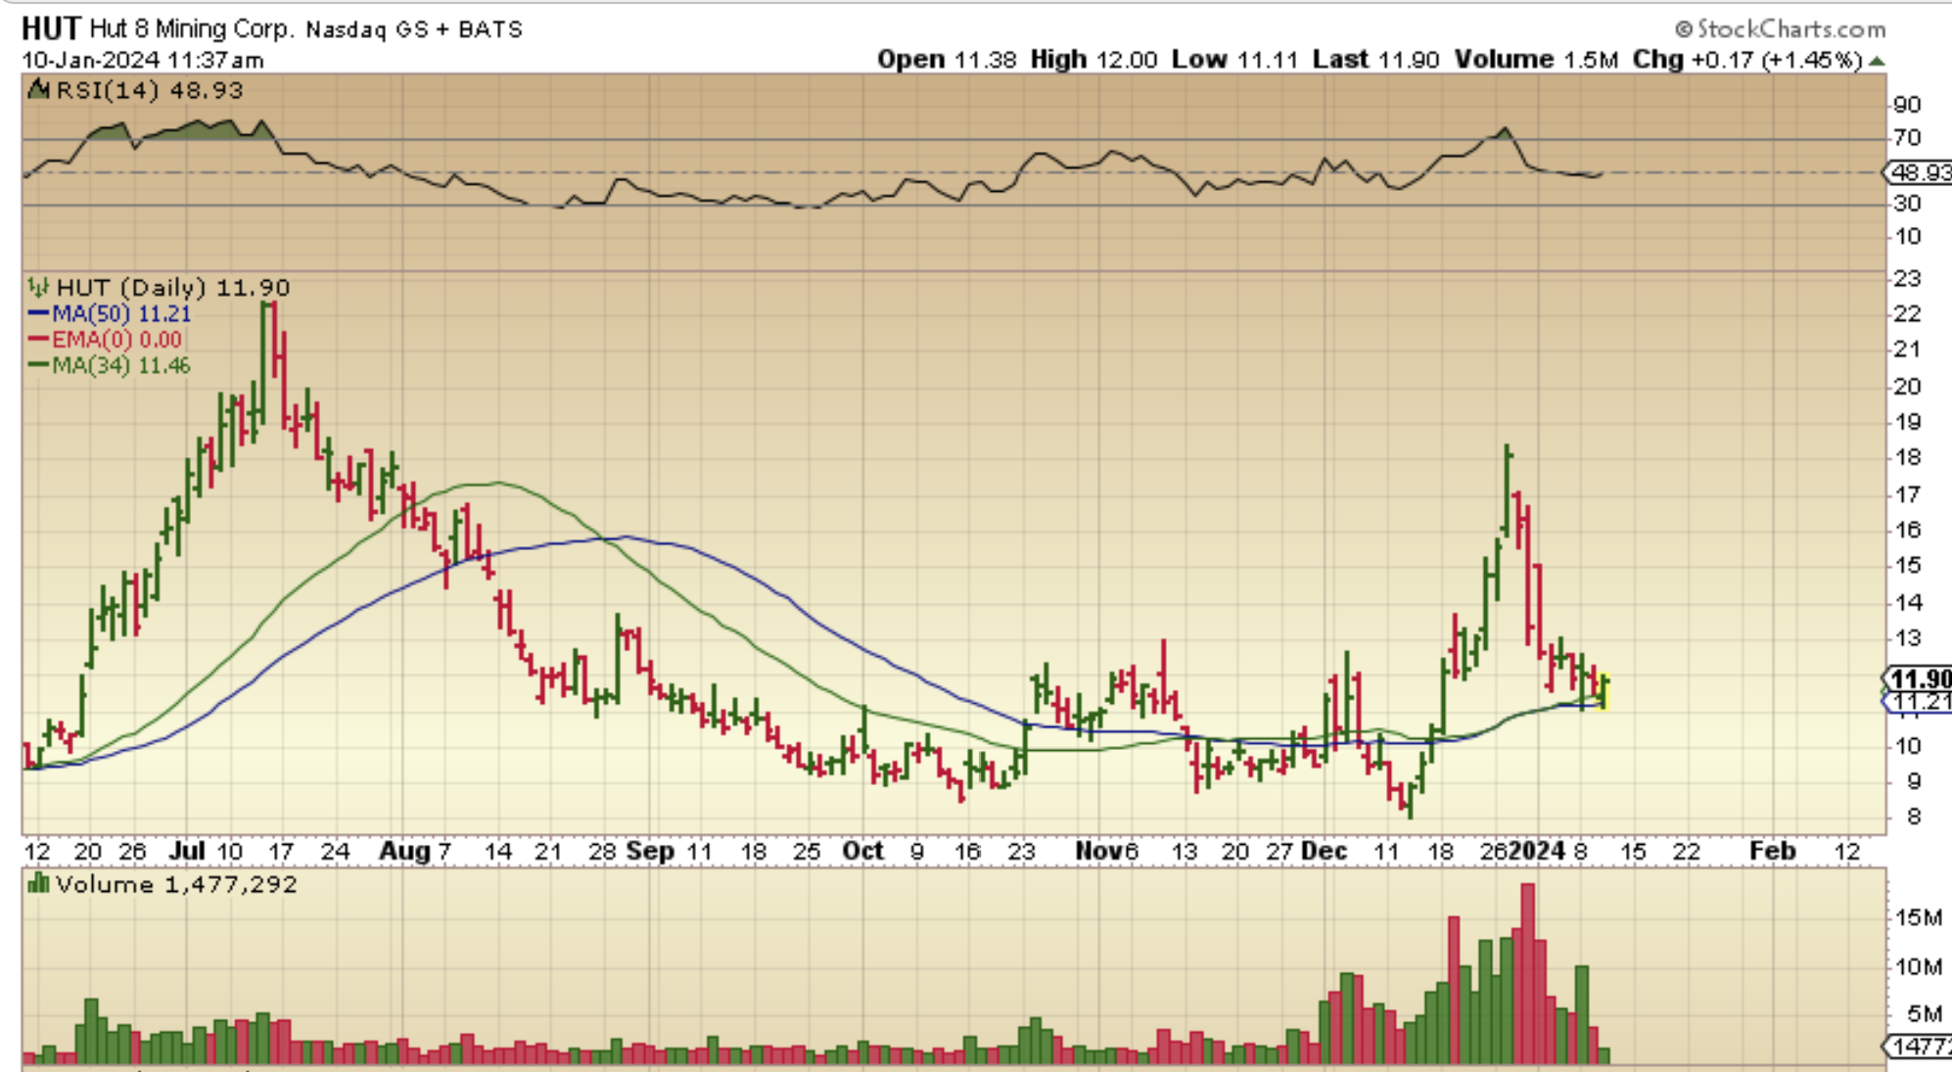Click the green up-arrow beside Chg percentage
The image size is (1953, 1072).
click(1877, 61)
